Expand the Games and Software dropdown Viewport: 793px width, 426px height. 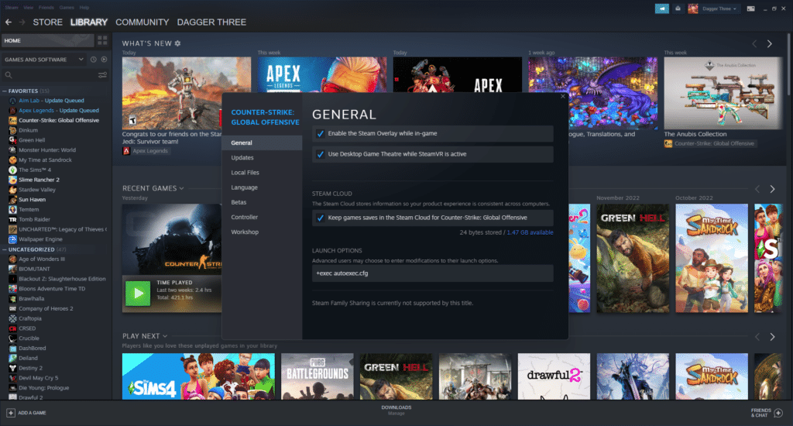pos(80,60)
